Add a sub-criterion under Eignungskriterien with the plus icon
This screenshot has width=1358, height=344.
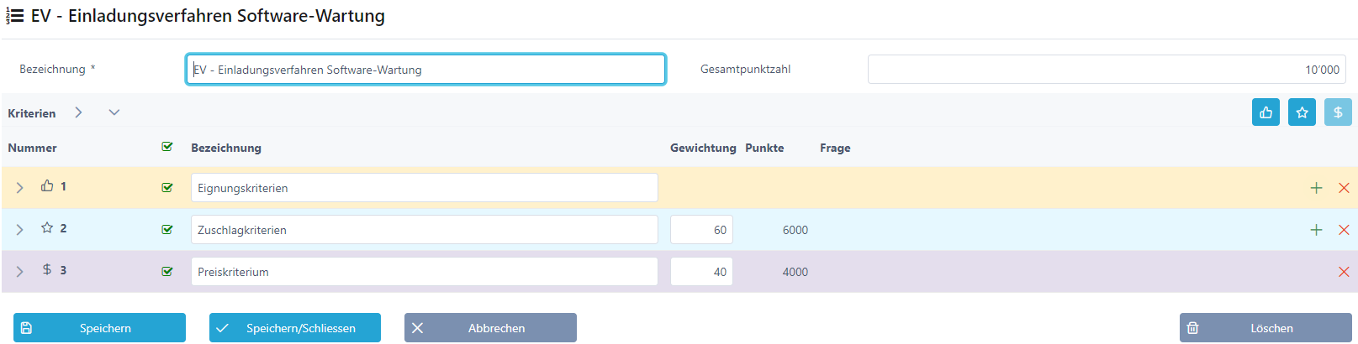[x=1316, y=188]
